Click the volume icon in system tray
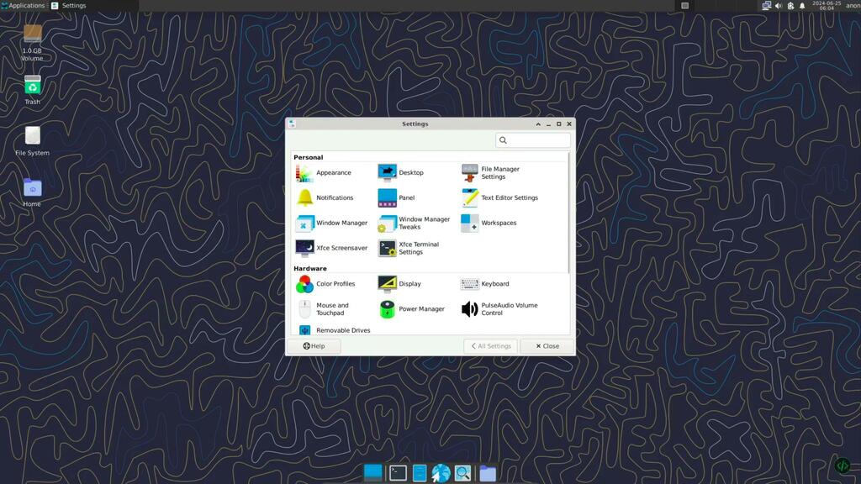 [778, 6]
